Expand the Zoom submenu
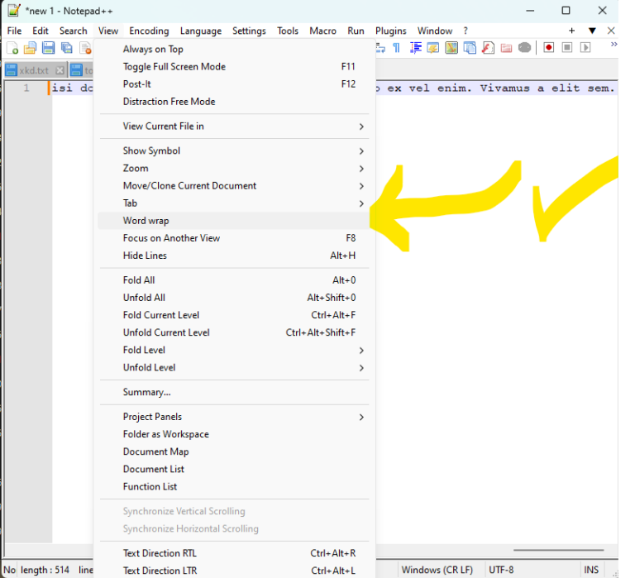Viewport: 635px width, 578px height. point(136,168)
